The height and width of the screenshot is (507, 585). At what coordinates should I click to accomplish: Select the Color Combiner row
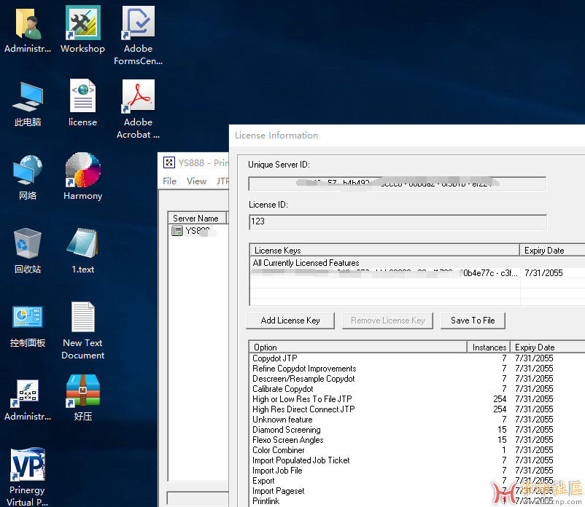(417, 450)
